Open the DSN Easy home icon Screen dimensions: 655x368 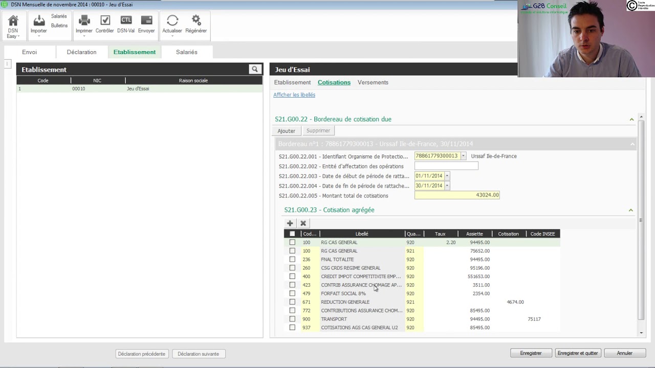pos(13,21)
